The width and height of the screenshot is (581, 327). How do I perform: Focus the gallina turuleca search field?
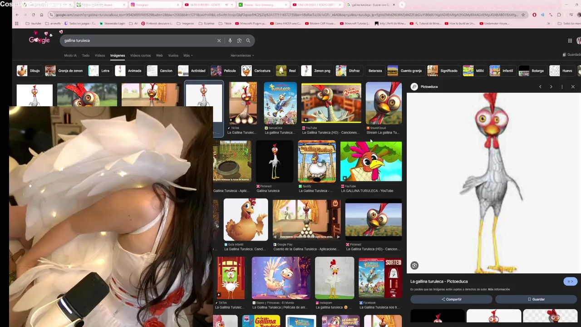pos(138,40)
